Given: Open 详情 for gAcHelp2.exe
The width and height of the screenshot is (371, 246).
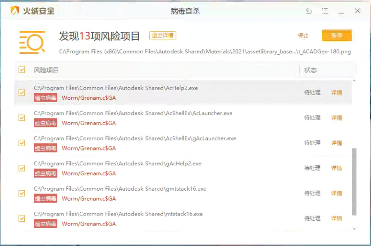Looking at the screenshot, I should pyautogui.click(x=336, y=168).
